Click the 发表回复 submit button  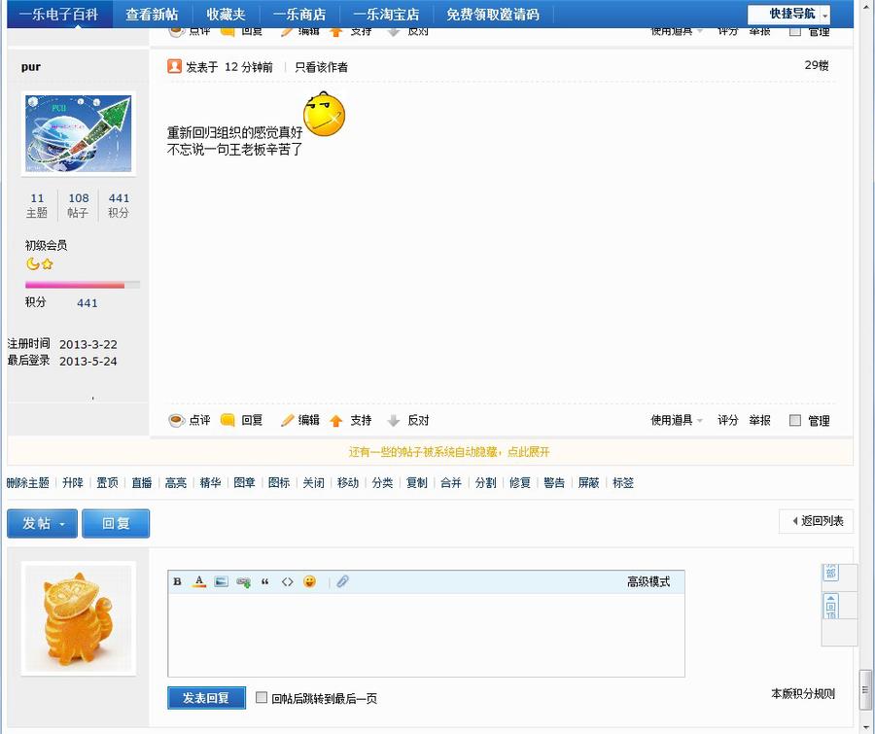pyautogui.click(x=206, y=697)
